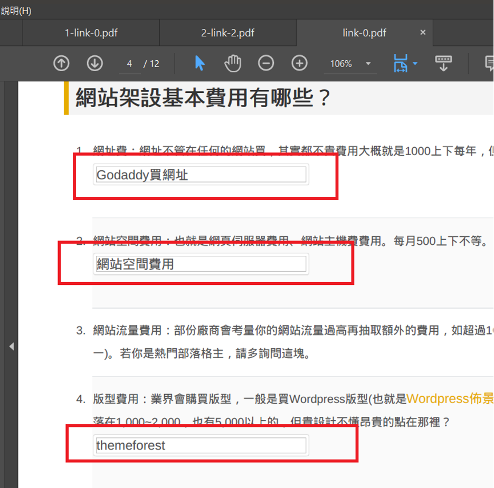Open the 說明(H) menu
The image size is (494, 488).
pos(16,11)
